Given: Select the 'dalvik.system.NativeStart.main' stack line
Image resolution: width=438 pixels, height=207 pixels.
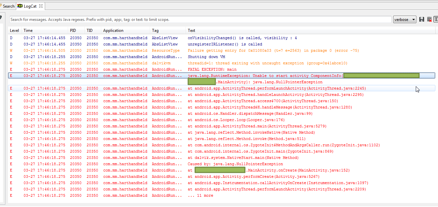Looking at the screenshot, I should pyautogui.click(x=222, y=158).
